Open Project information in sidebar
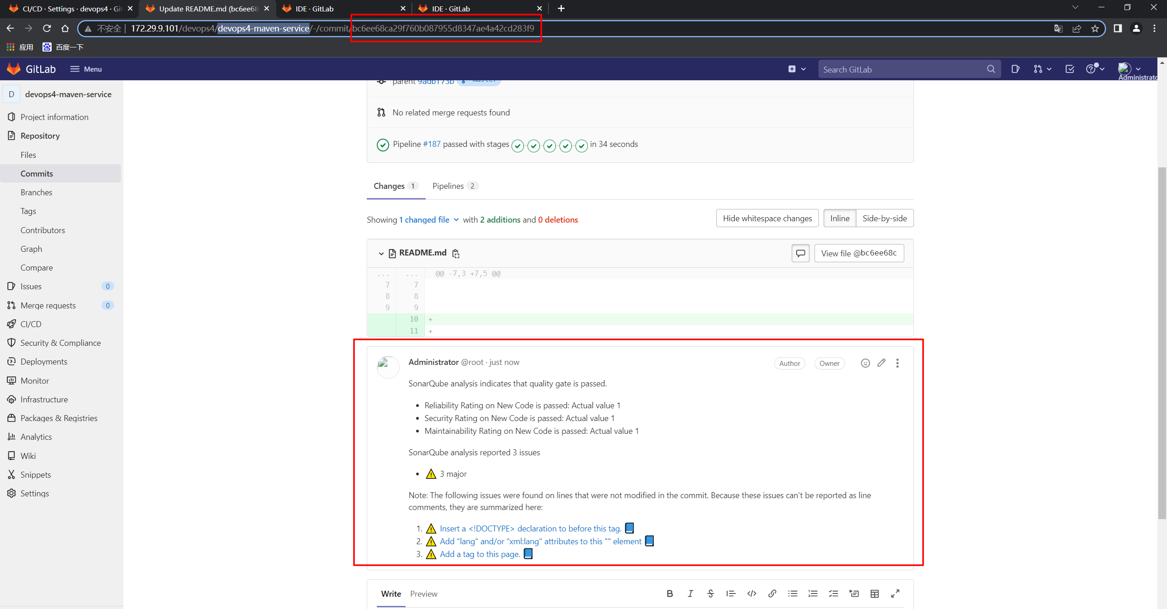1167x609 pixels. click(x=54, y=117)
